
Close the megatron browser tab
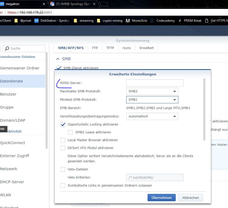(x=44, y=4)
